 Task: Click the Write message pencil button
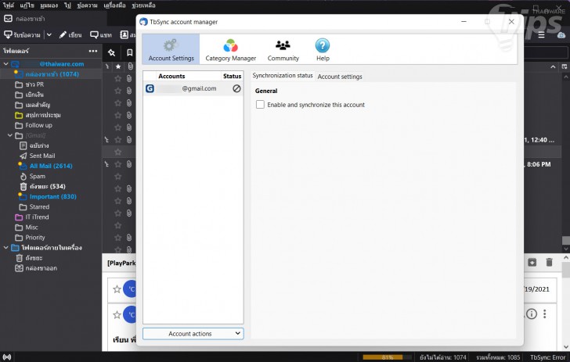70,35
